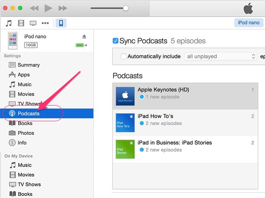Select the iPad How To's podcast row

[185, 123]
